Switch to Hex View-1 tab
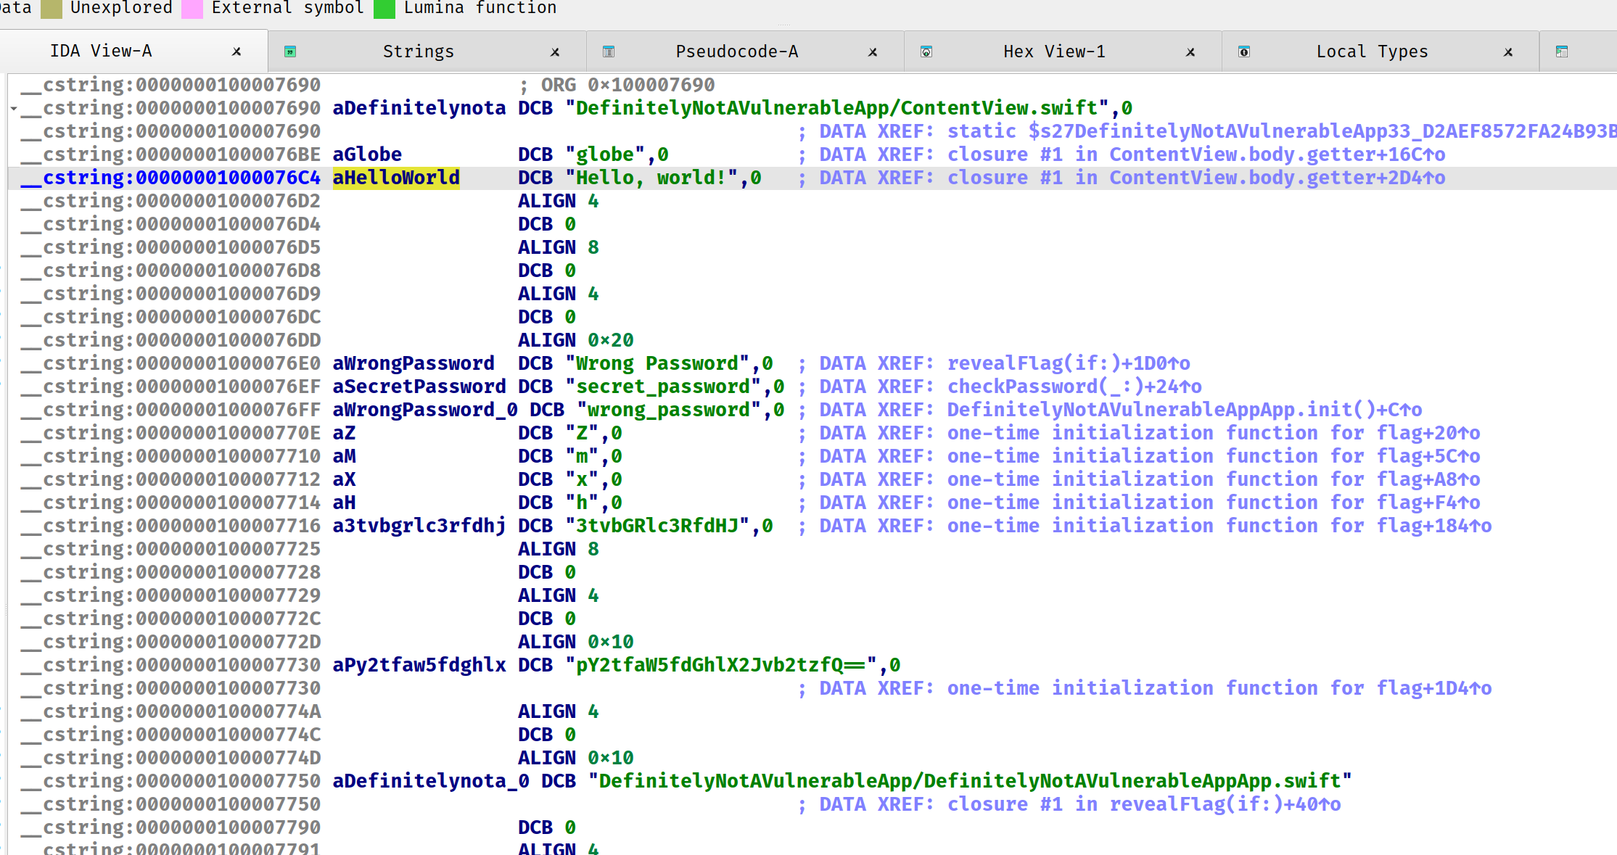The image size is (1617, 855). 1054,51
